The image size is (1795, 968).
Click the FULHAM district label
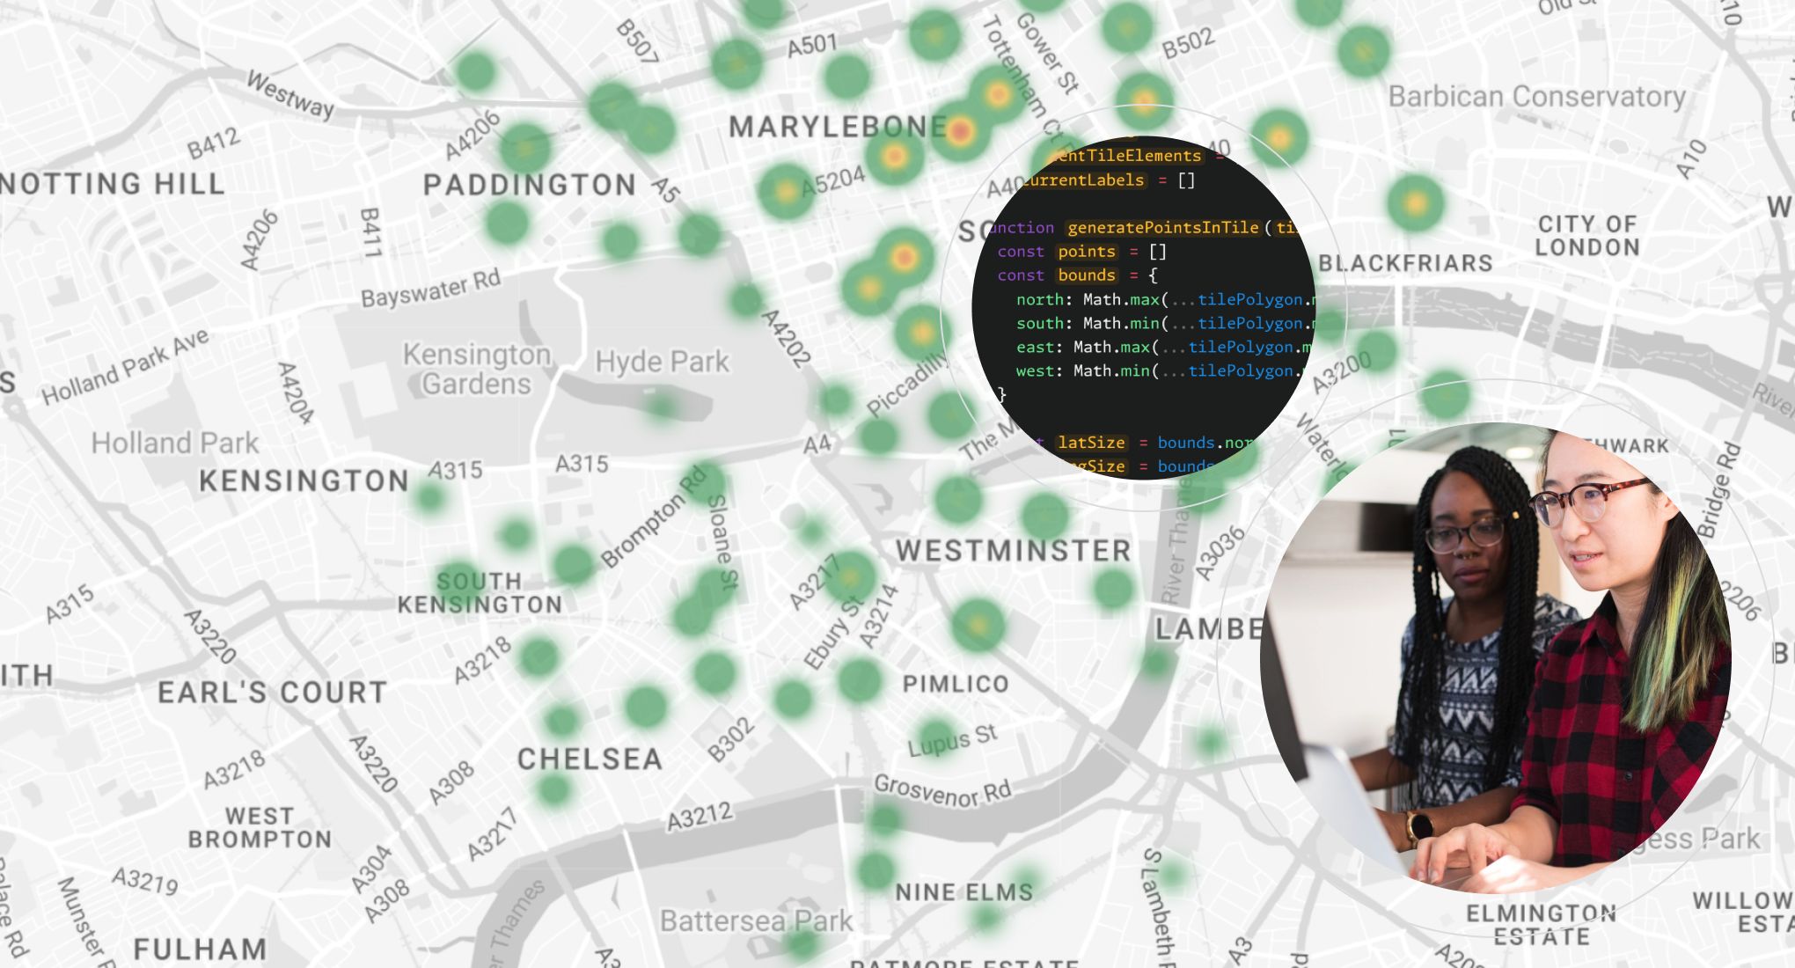point(200,950)
